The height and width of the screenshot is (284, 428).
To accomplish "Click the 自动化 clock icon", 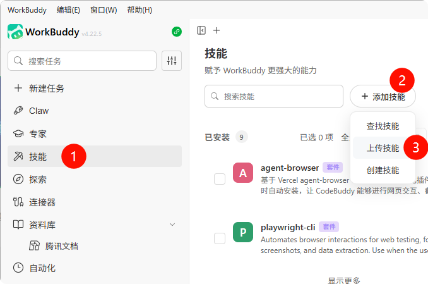I will click(x=18, y=268).
